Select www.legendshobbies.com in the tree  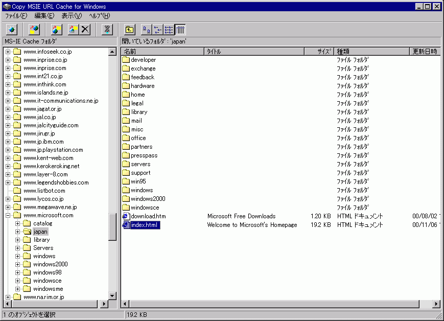tap(56, 182)
